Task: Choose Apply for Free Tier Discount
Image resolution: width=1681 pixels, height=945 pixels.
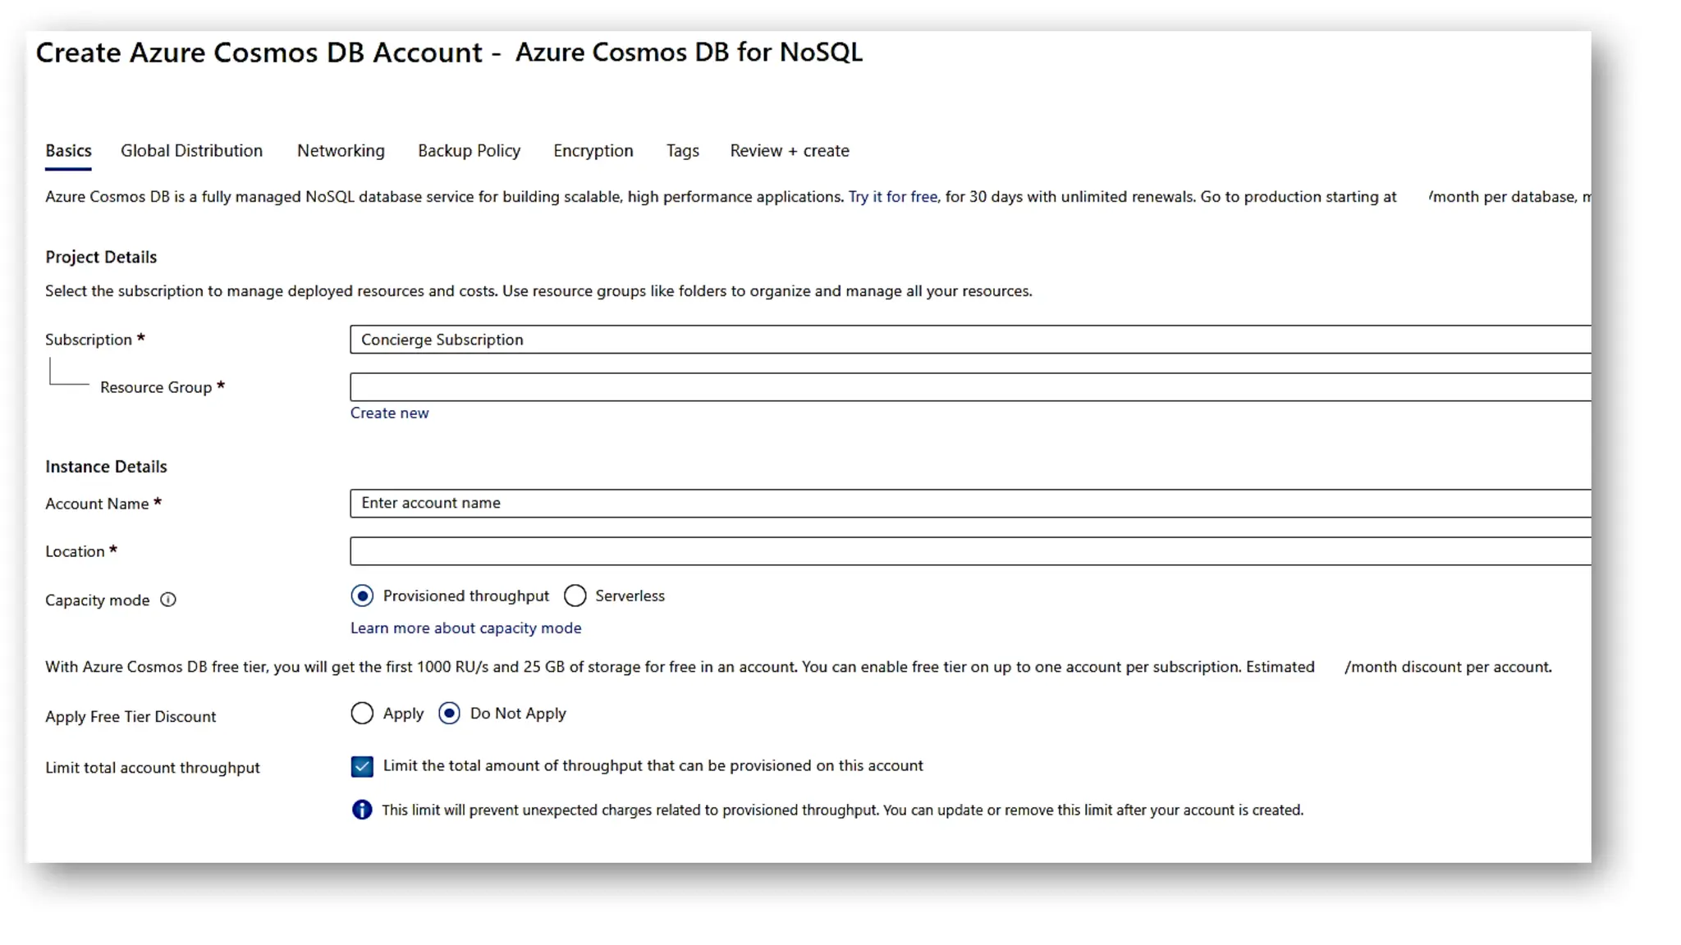Action: click(x=362, y=714)
